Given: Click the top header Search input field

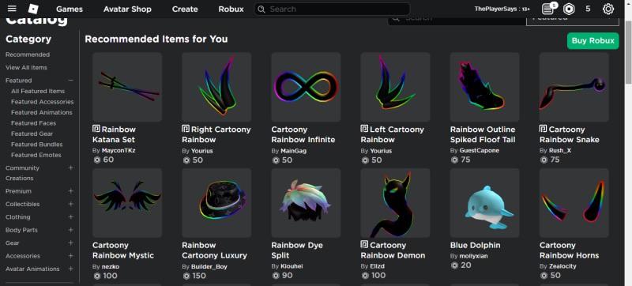Looking at the screenshot, I should tap(332, 9).
